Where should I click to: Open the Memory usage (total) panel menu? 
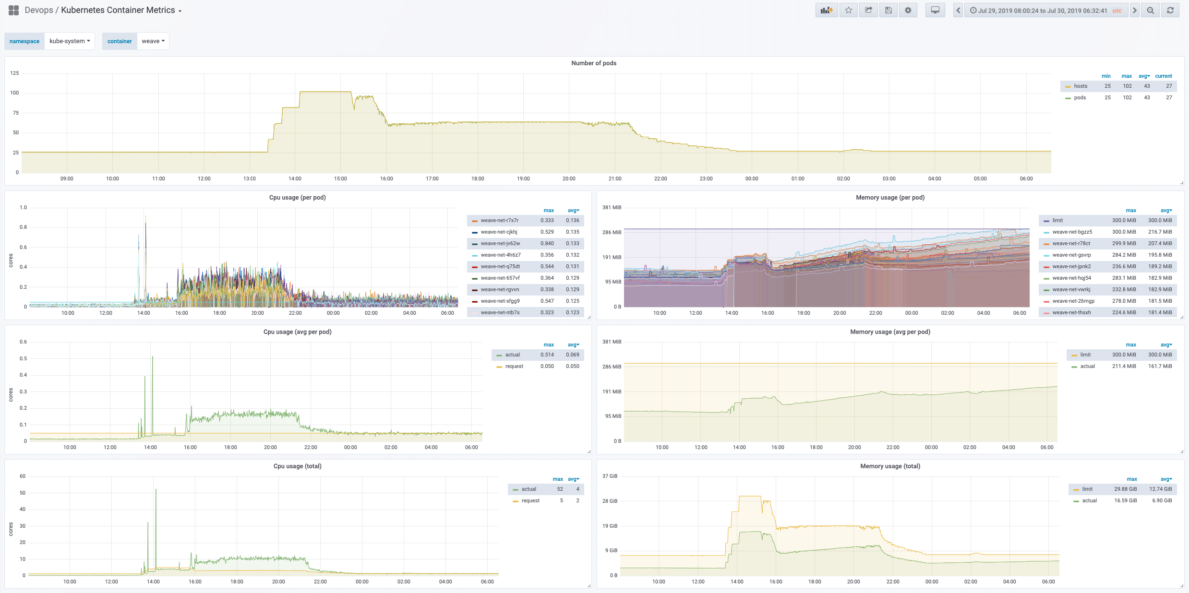890,466
